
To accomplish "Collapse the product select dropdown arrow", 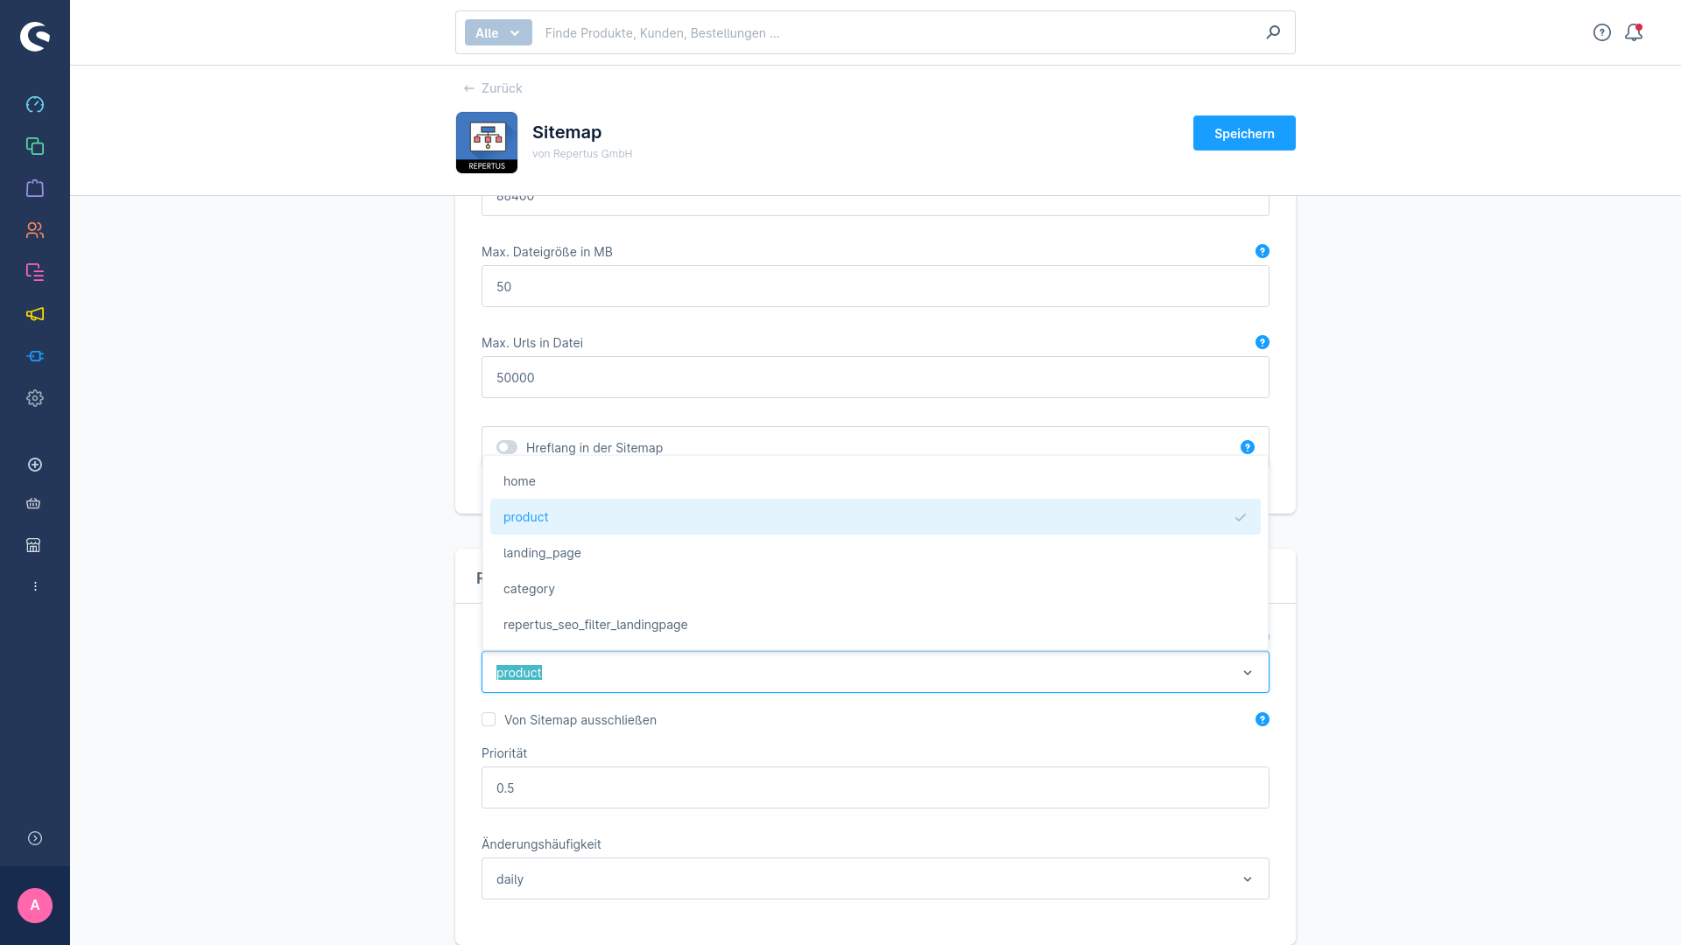I will tap(1248, 672).
